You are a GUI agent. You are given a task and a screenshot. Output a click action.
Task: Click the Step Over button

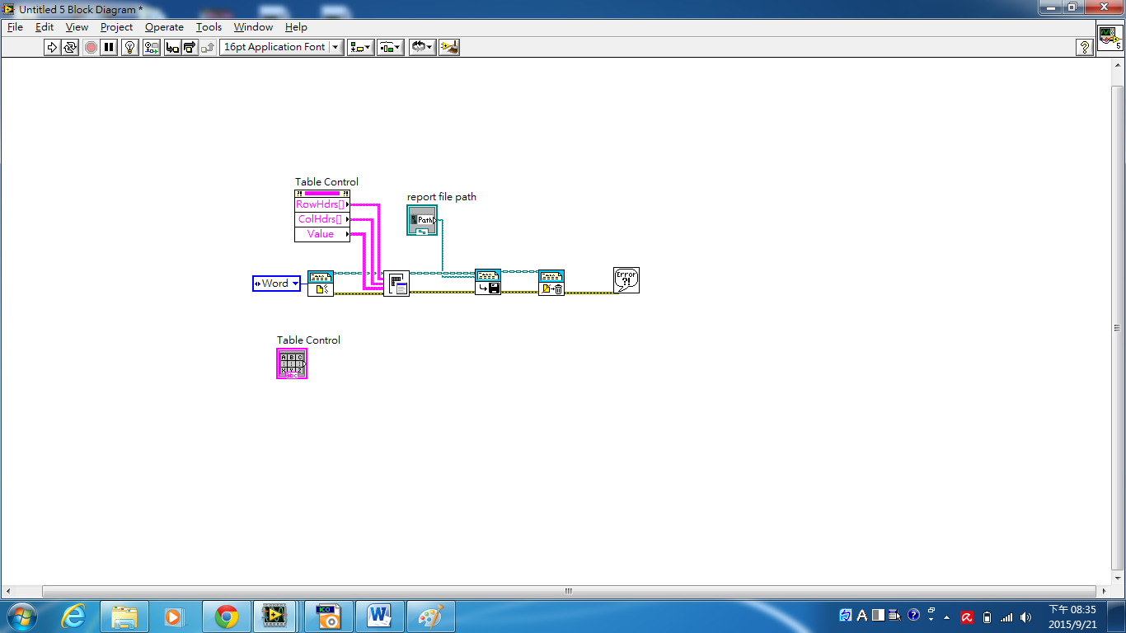pyautogui.click(x=190, y=48)
